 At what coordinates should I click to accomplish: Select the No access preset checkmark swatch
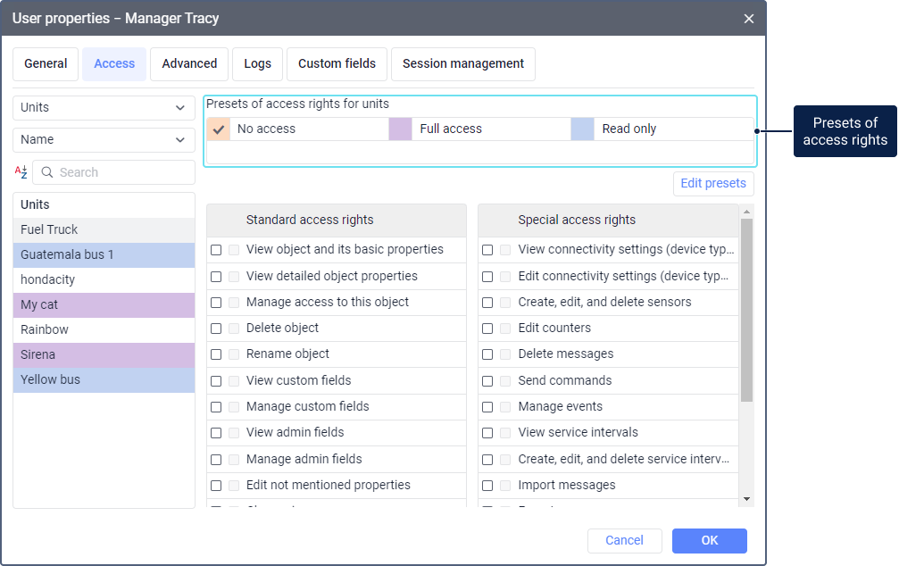(x=219, y=129)
